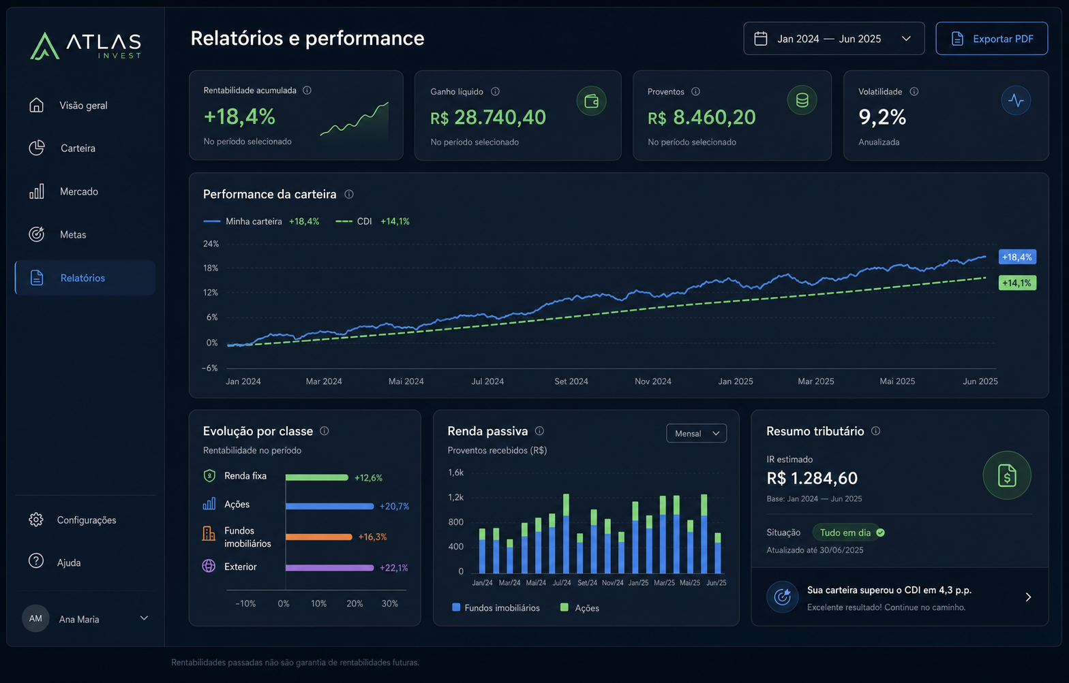Click the Exportar PDF button
The width and height of the screenshot is (1069, 683).
tap(991, 39)
